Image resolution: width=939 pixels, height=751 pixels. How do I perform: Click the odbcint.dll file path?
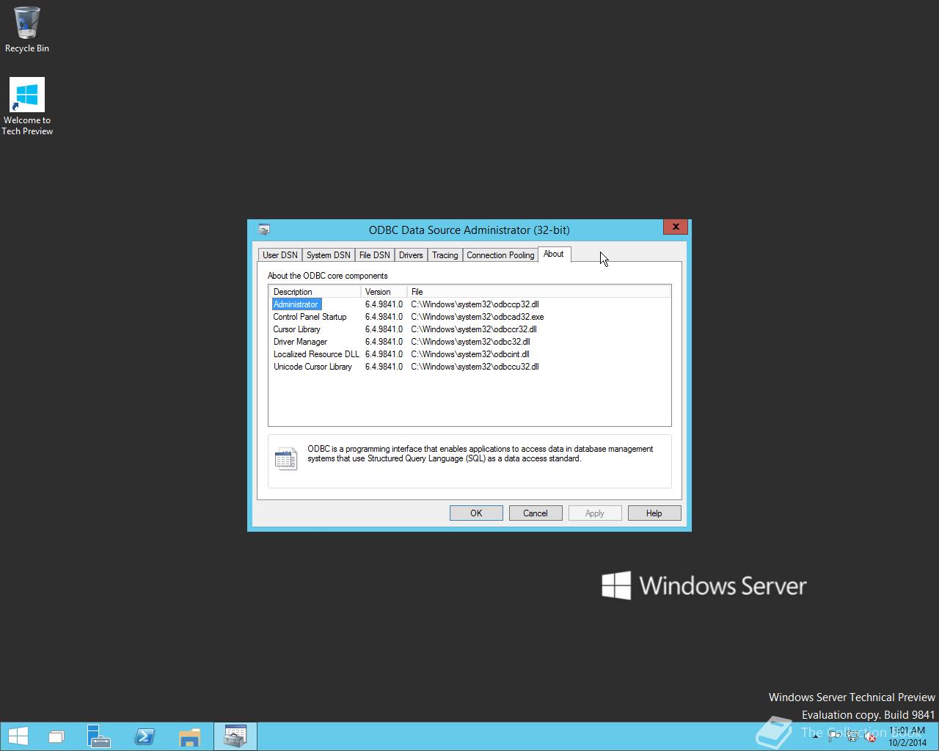tap(469, 354)
